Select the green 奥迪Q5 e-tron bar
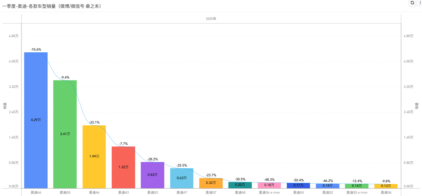422x196 pixels. pos(357,186)
